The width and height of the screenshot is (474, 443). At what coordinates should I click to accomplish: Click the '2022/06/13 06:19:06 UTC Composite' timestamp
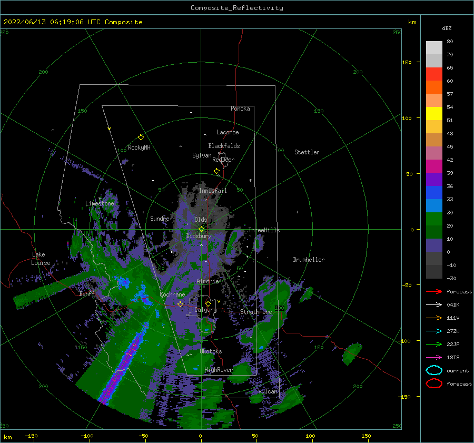(x=73, y=22)
